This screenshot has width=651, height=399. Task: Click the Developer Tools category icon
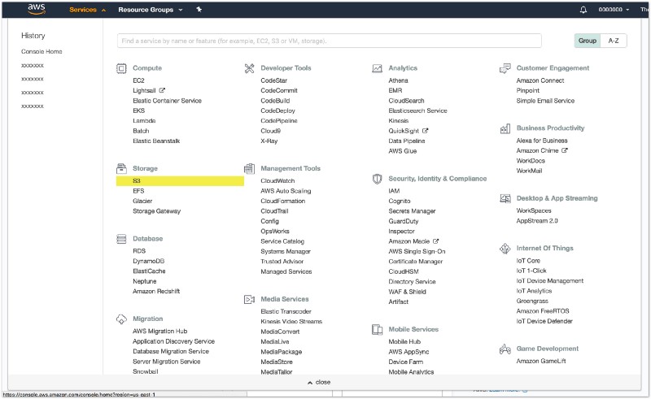point(249,68)
